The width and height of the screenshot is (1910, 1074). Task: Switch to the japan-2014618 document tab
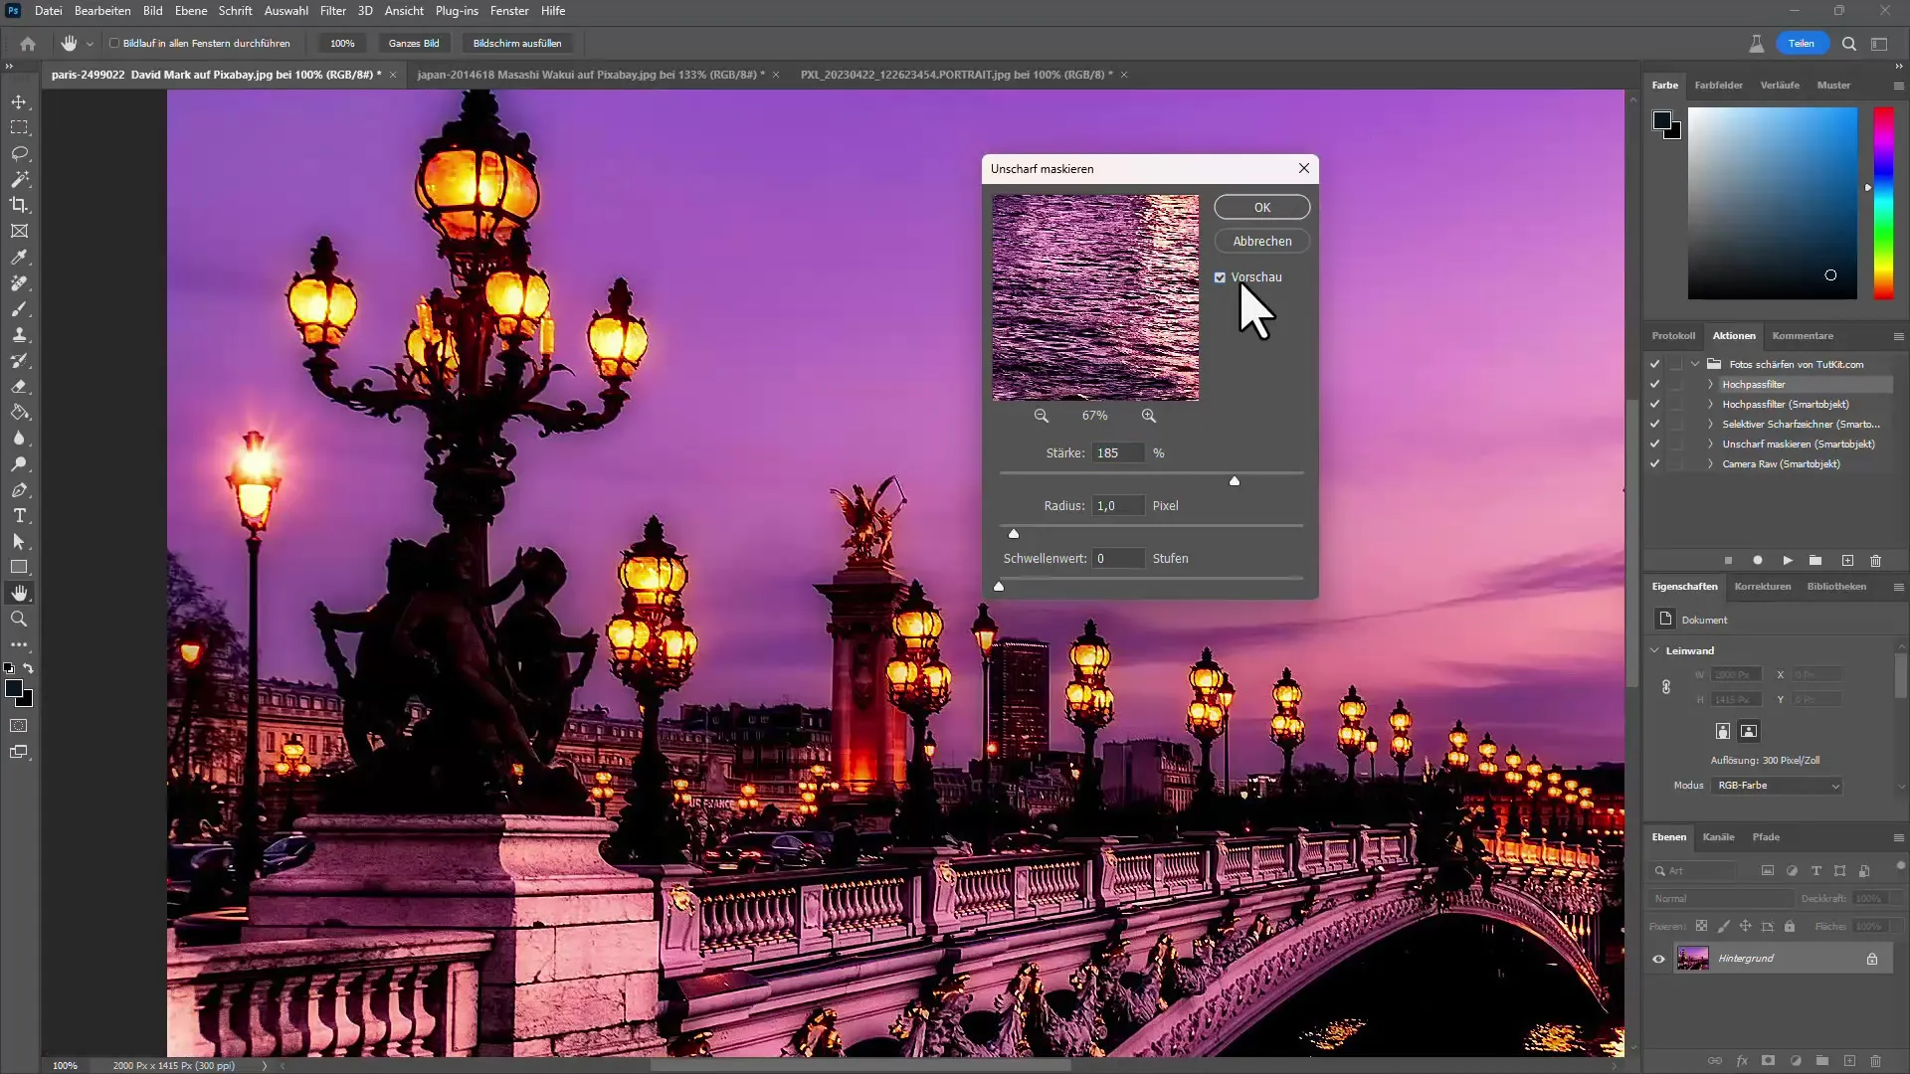click(590, 75)
